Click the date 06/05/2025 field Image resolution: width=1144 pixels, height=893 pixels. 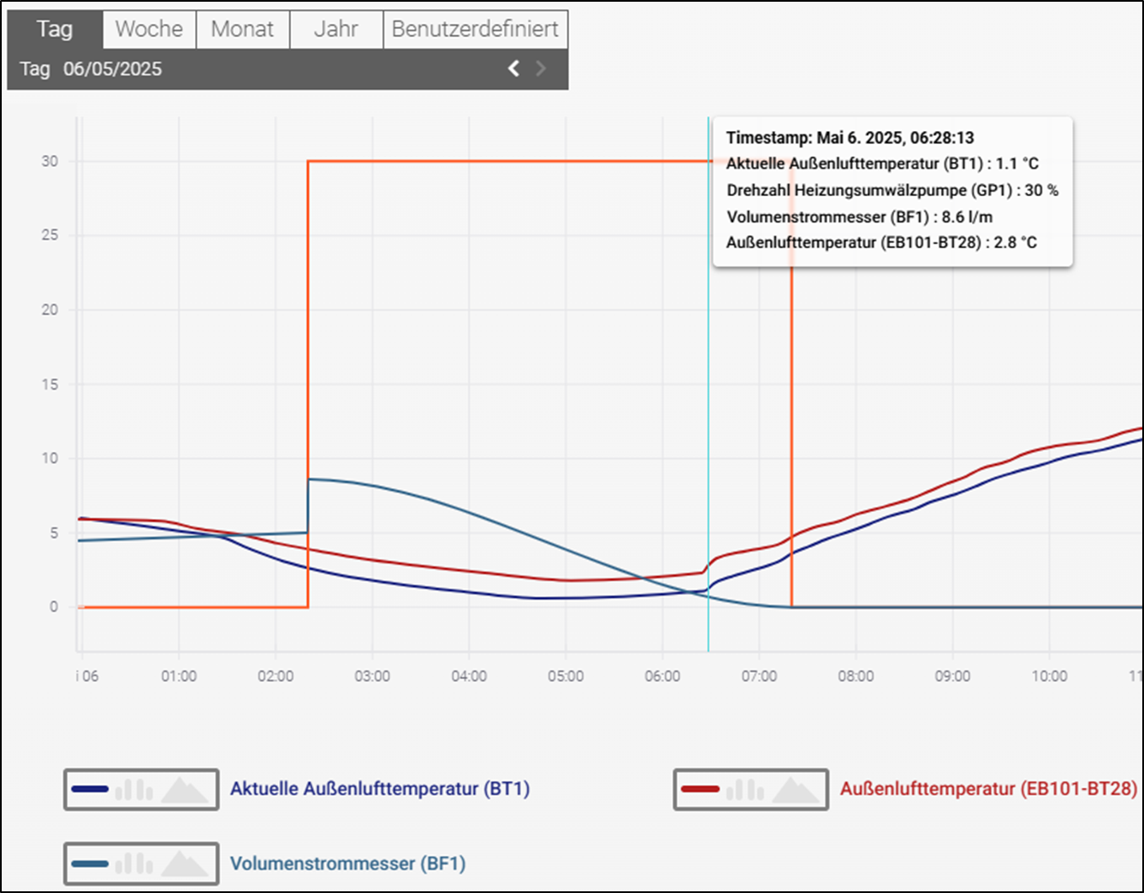tap(112, 69)
